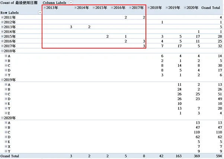Expand item A within the 2018年 rows
This screenshot has height=159, width=224.
pyautogui.click(x=6, y=56)
